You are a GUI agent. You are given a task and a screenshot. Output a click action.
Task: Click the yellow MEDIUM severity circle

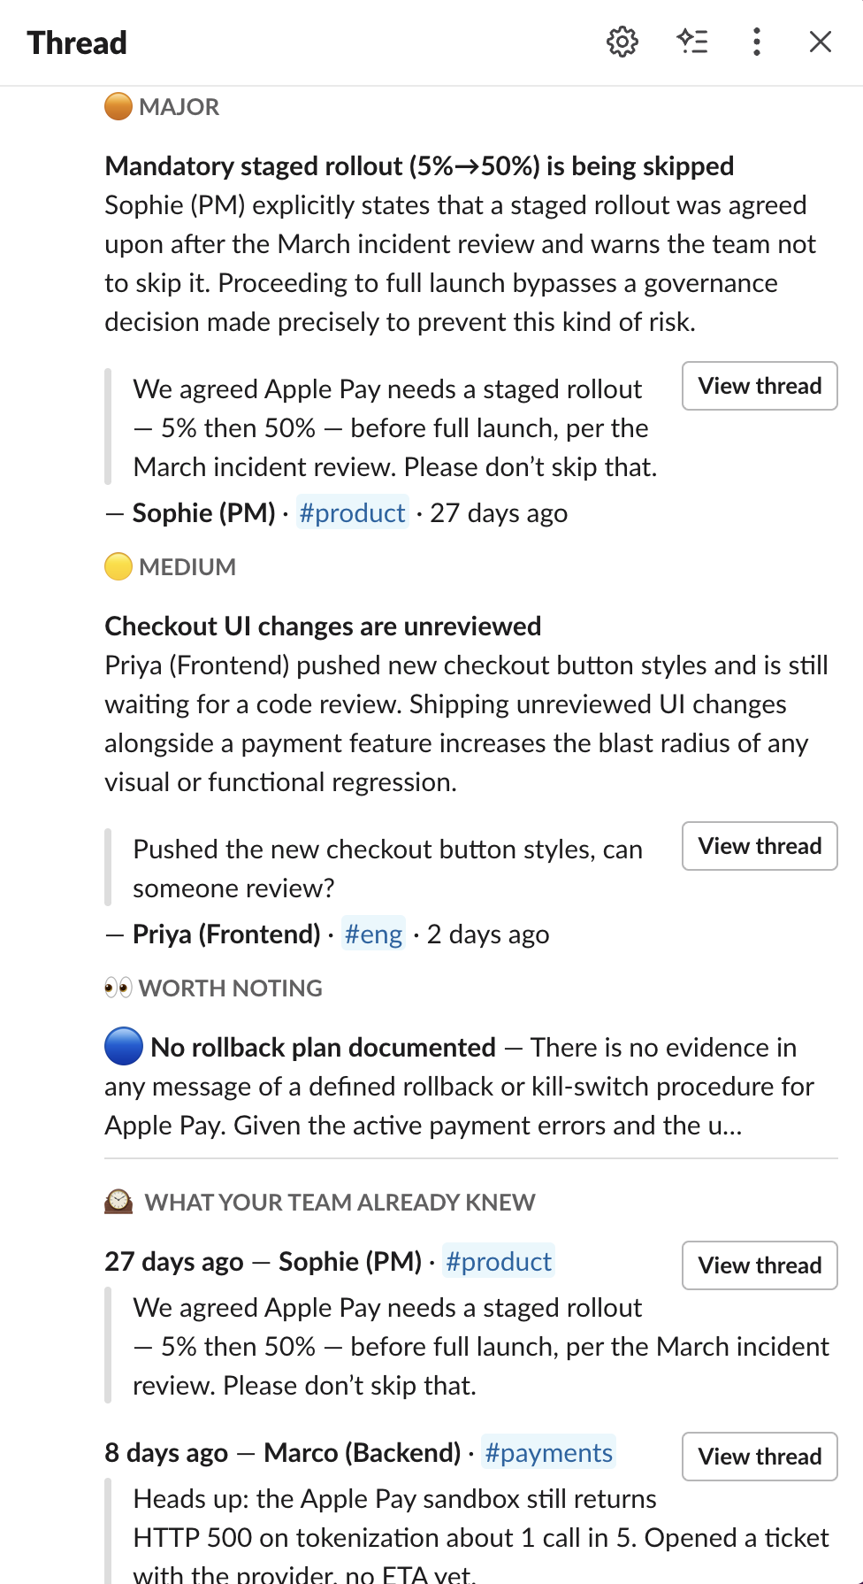[x=118, y=567]
